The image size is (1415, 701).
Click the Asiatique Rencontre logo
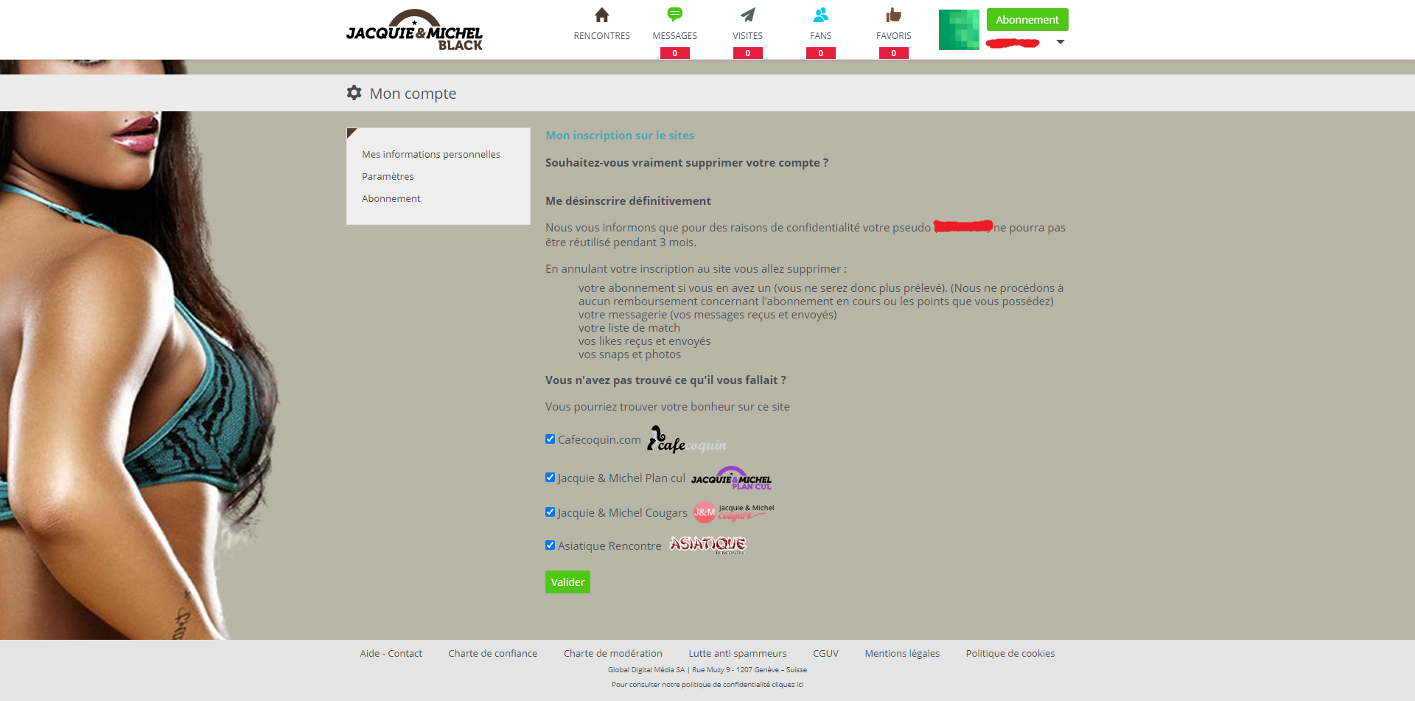(x=707, y=545)
